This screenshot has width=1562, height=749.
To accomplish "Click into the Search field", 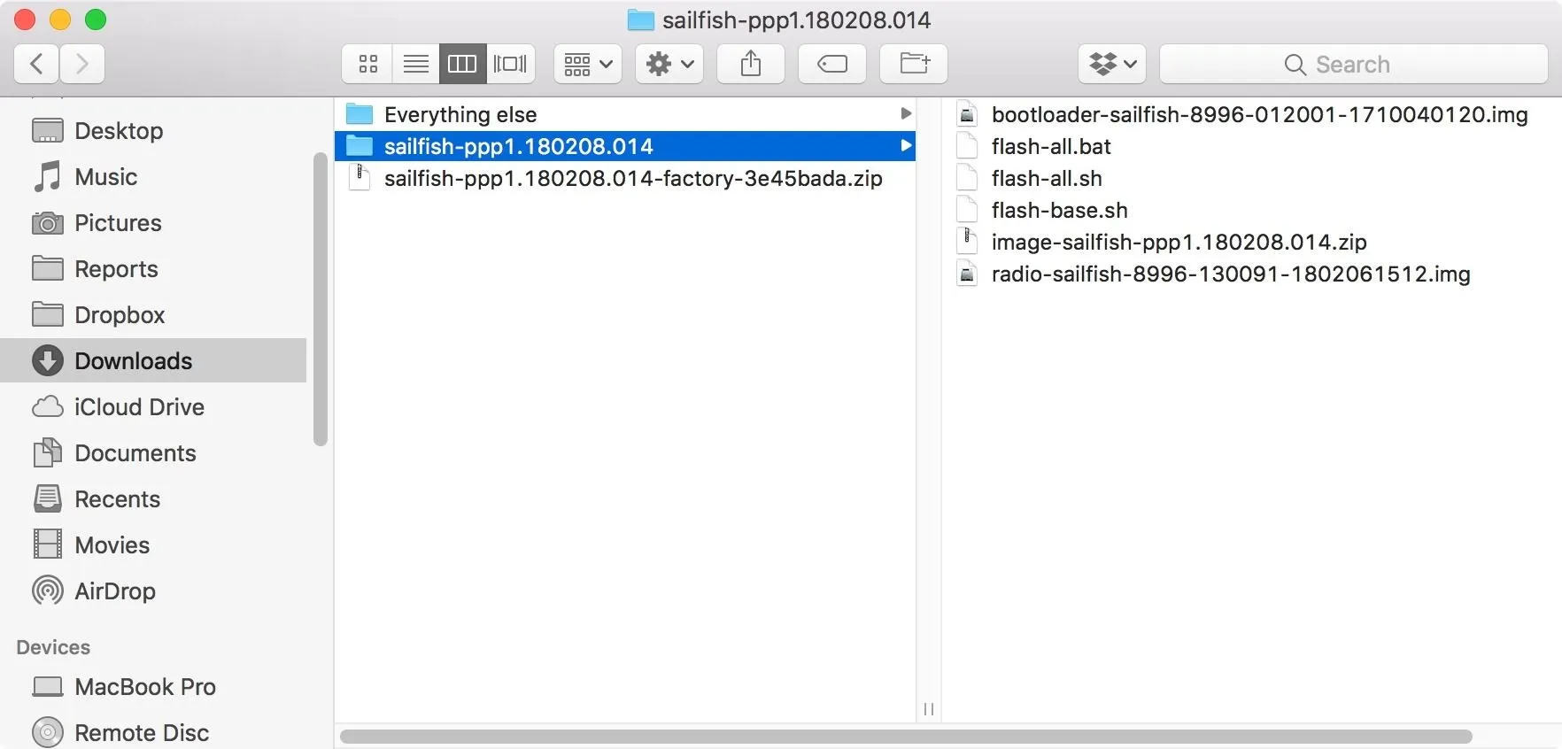I will point(1353,64).
